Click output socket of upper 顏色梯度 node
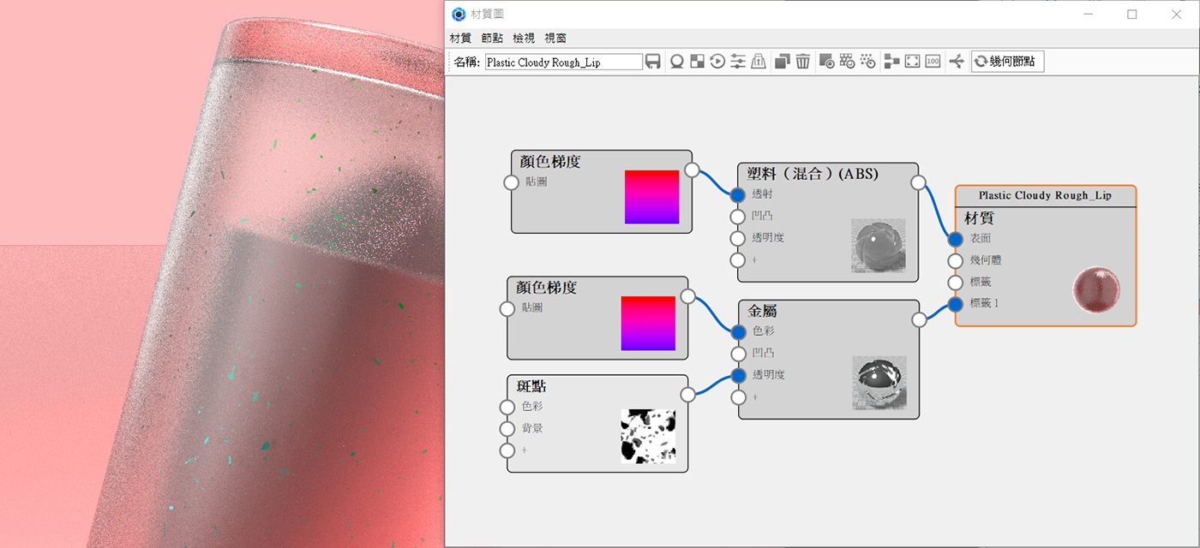This screenshot has width=1200, height=548. pyautogui.click(x=692, y=170)
